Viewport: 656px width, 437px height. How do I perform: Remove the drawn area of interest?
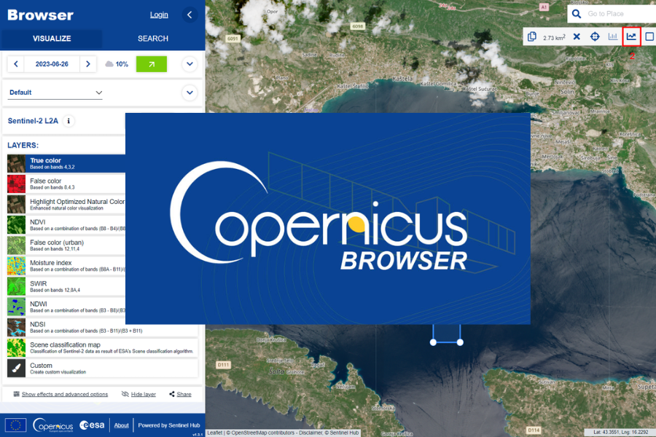click(x=577, y=36)
